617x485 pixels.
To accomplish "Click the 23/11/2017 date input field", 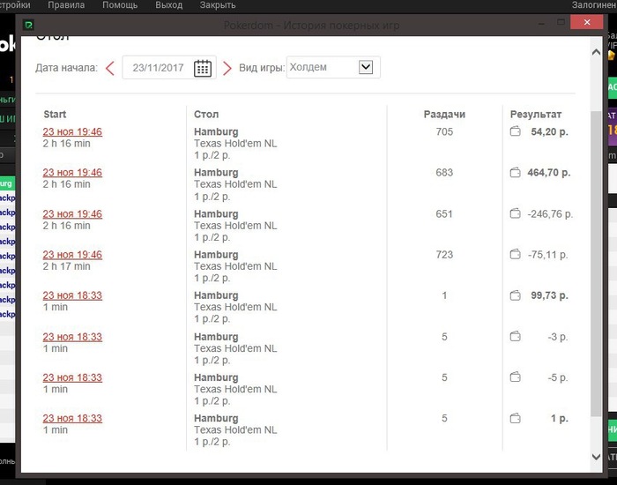I will coord(158,68).
